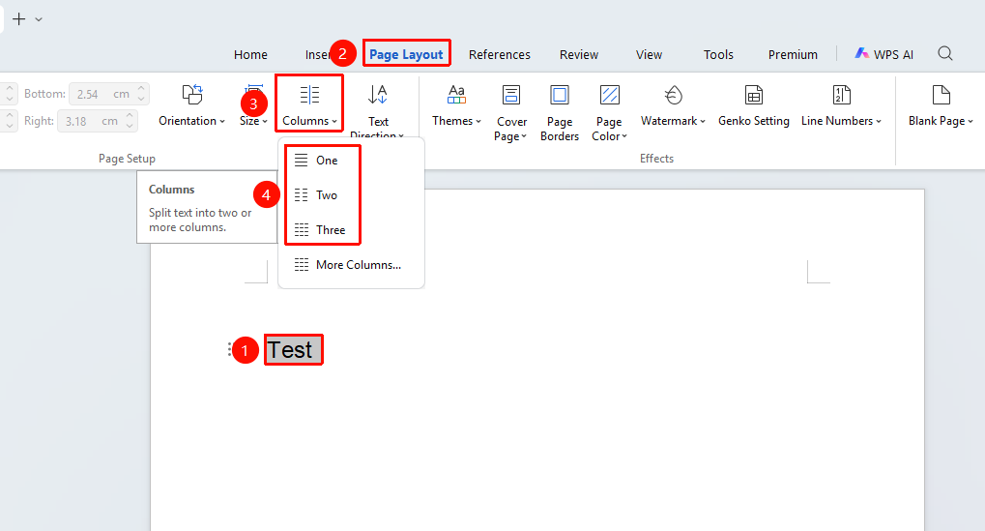Viewport: 985px width, 531px height.
Task: Increase the Right margin value
Action: [130, 116]
